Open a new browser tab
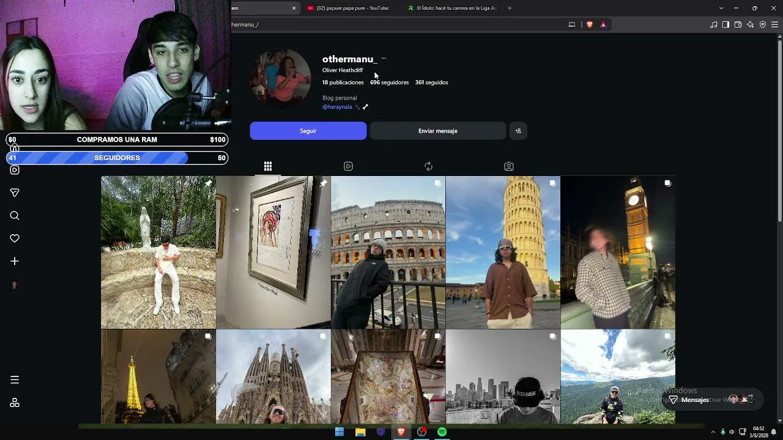Screen dimensions: 783x440 click(x=510, y=8)
